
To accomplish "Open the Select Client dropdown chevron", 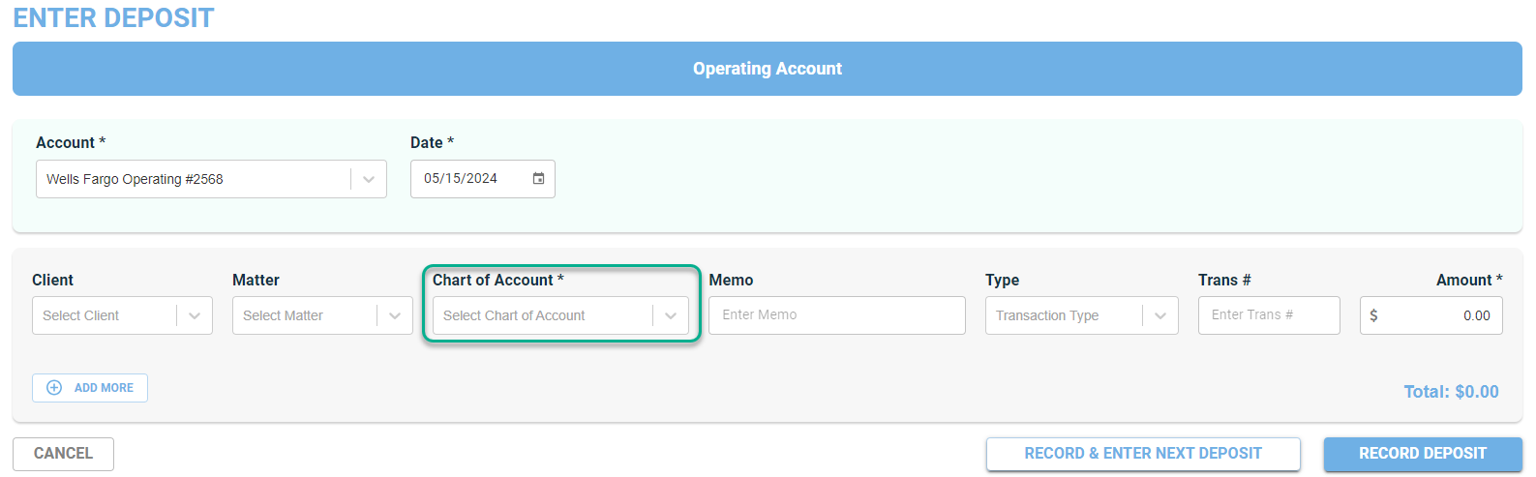I will pos(195,315).
